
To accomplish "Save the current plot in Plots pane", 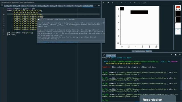I will pyautogui.click(x=104, y=3).
